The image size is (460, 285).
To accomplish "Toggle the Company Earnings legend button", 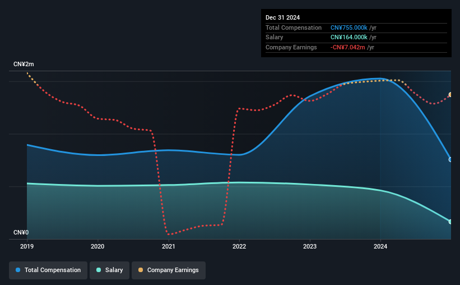I will (x=169, y=270).
